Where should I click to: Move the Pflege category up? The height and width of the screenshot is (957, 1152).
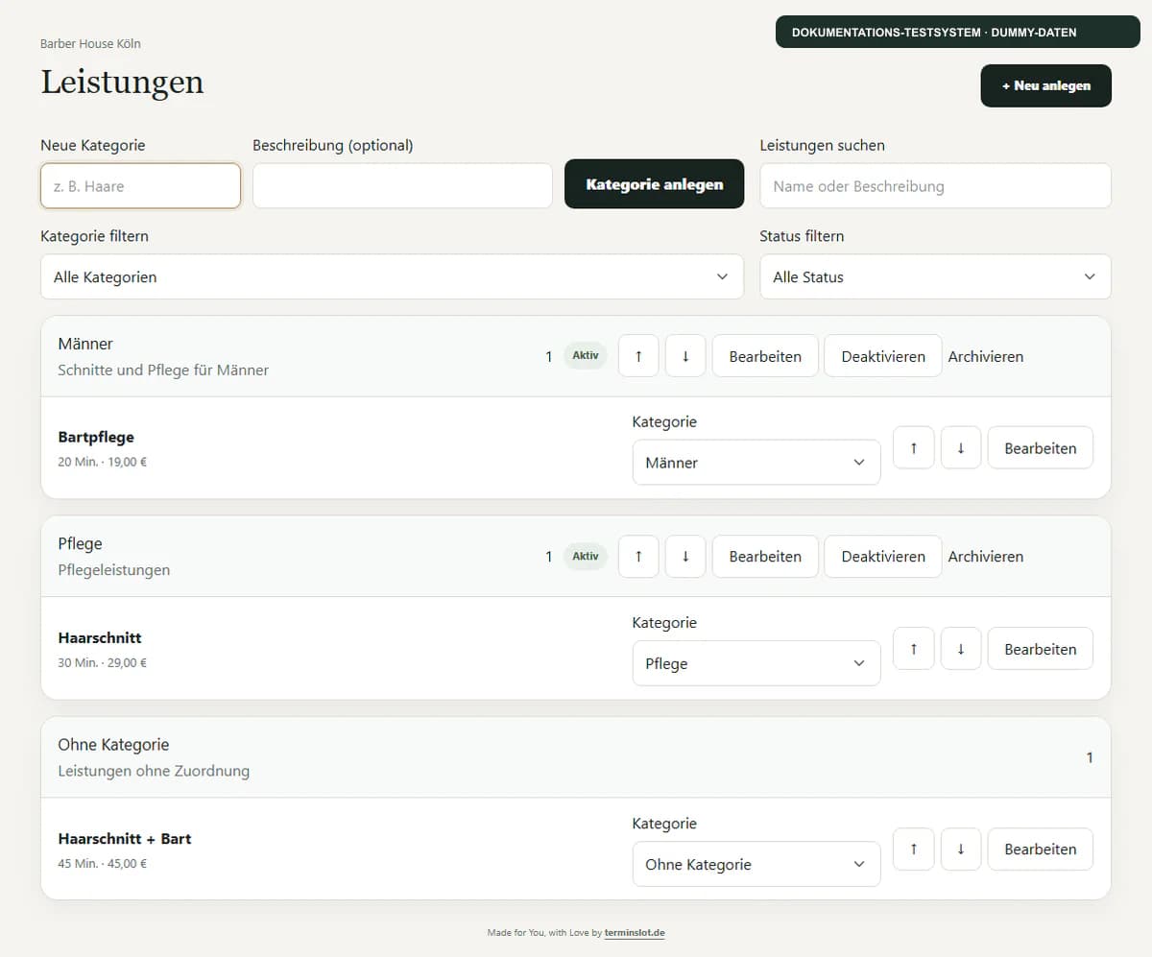point(638,557)
